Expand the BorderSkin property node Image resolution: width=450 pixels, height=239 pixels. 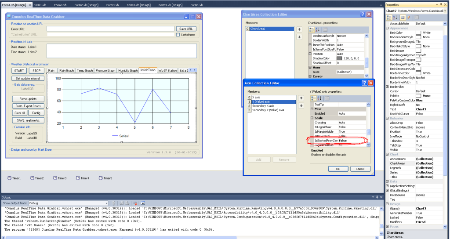coord(387,87)
